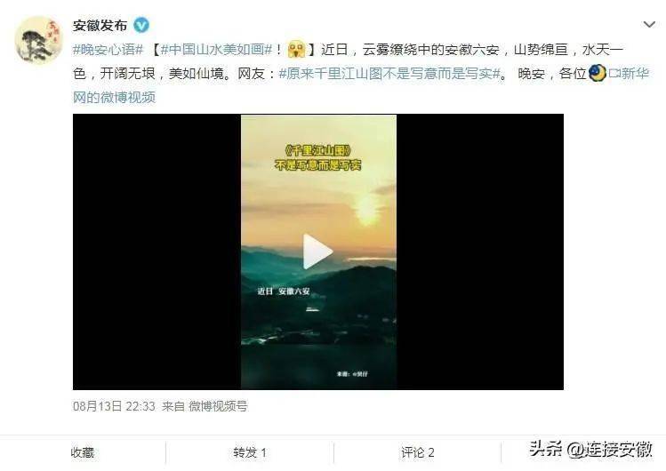Open 新华网的微博视频 link
This screenshot has height=471, width=666.
pos(361,85)
